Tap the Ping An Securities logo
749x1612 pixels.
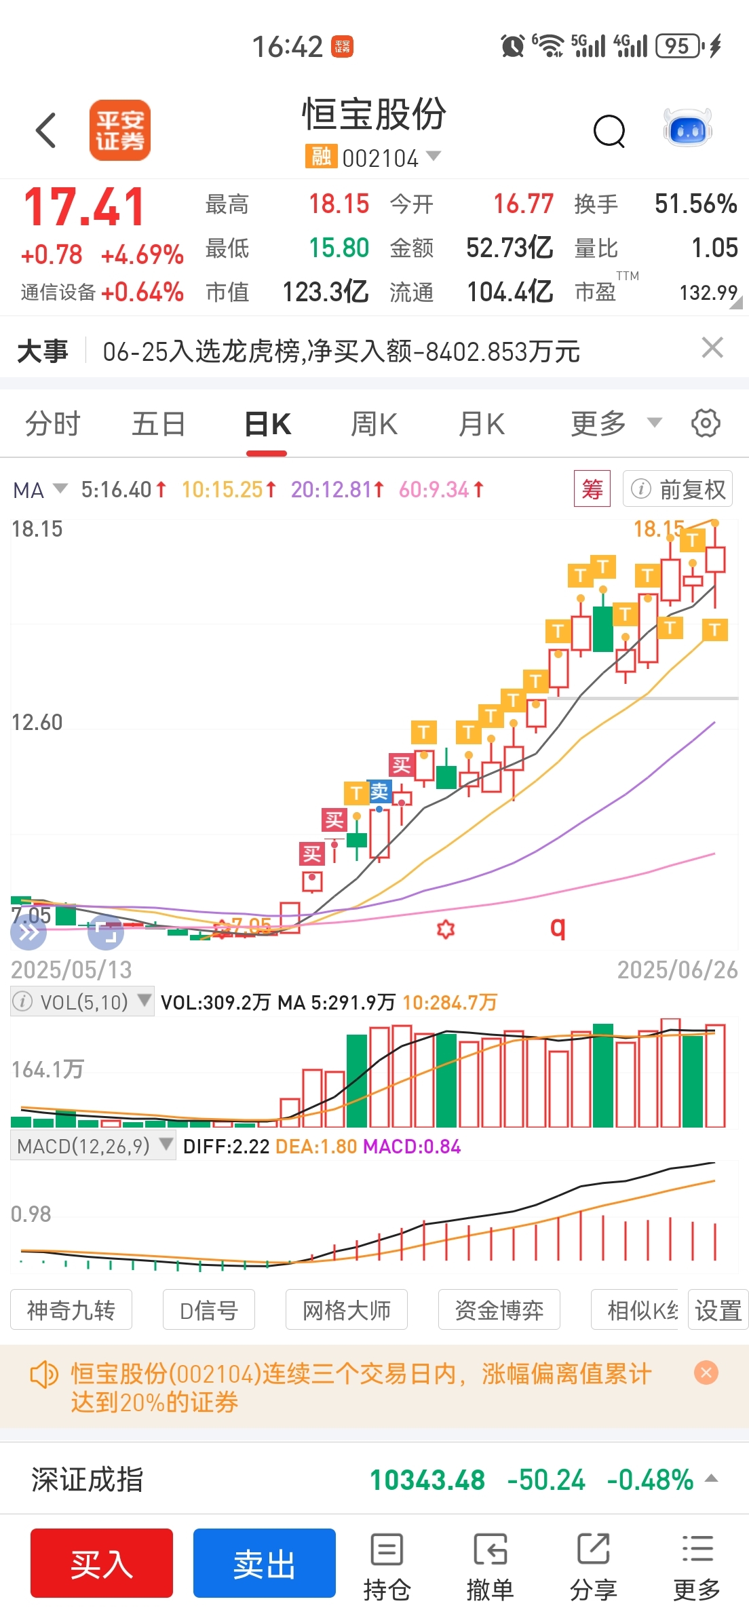coord(120,130)
